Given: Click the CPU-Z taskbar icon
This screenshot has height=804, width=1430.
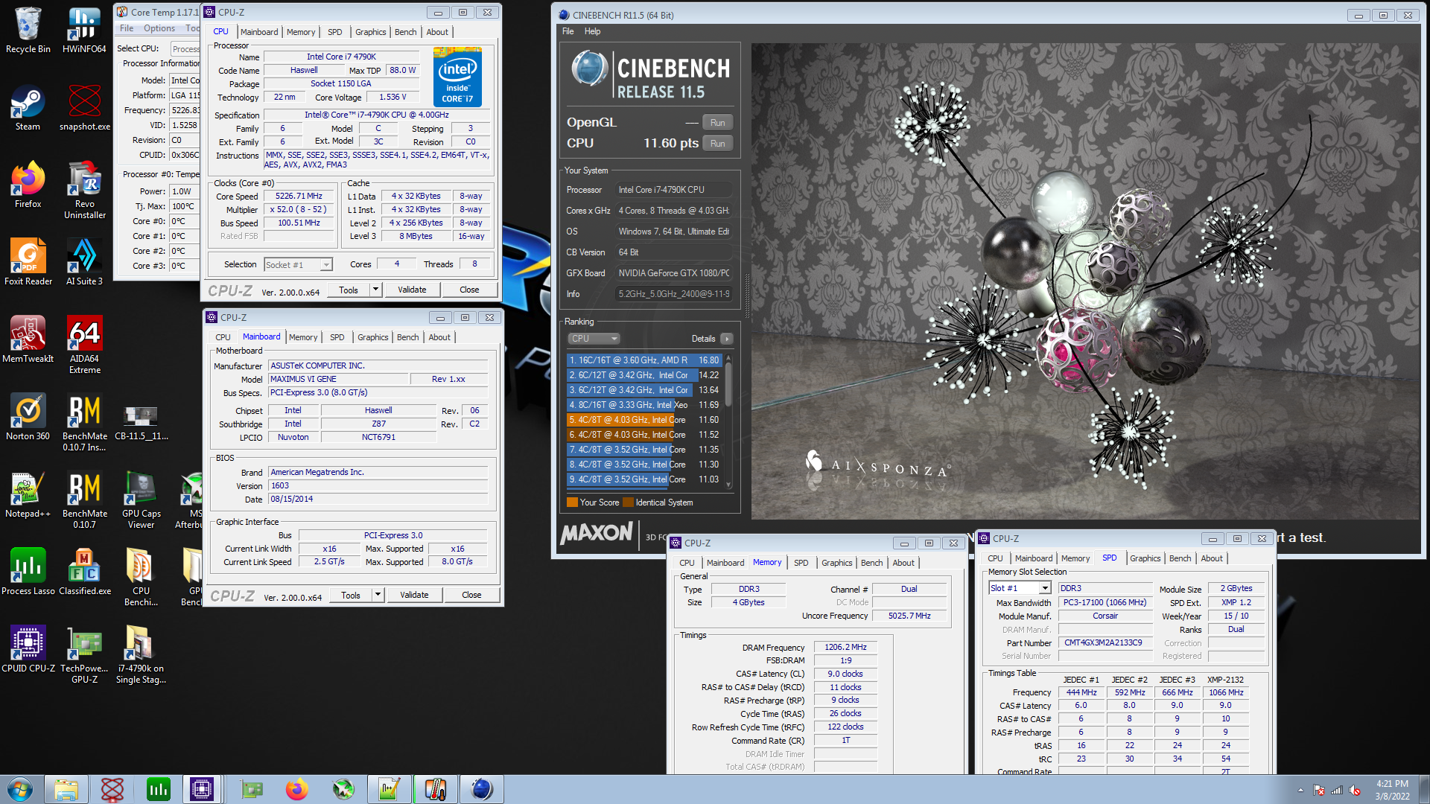Looking at the screenshot, I should tap(202, 789).
